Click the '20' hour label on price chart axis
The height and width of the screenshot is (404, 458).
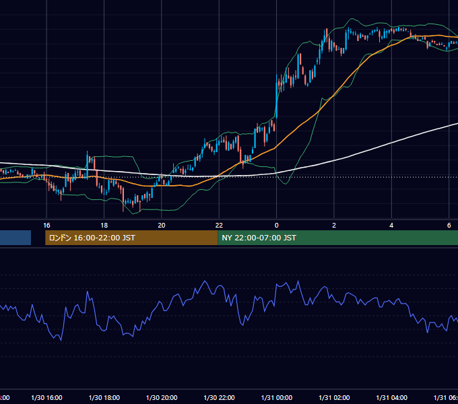coord(162,226)
